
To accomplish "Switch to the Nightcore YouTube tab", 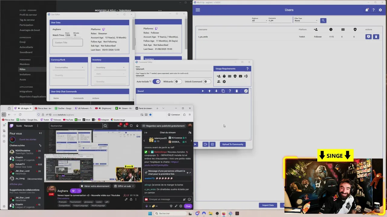I will click(104, 108).
